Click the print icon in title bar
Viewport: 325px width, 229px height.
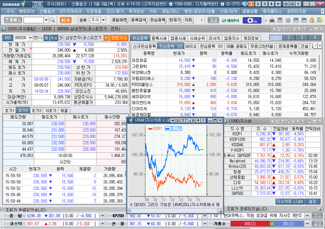pyautogui.click(x=292, y=4)
